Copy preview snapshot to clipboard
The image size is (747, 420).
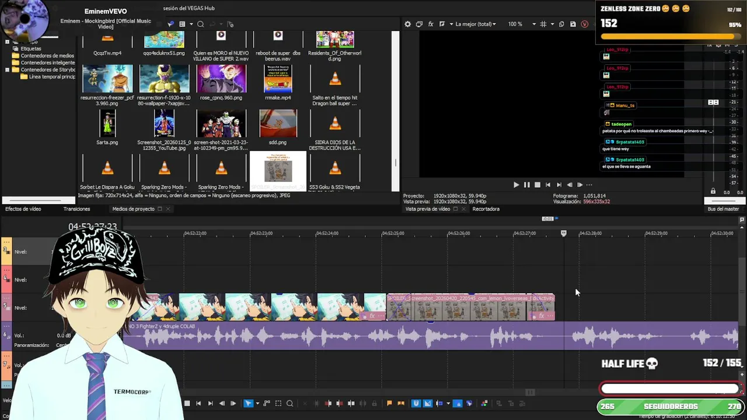click(561, 24)
